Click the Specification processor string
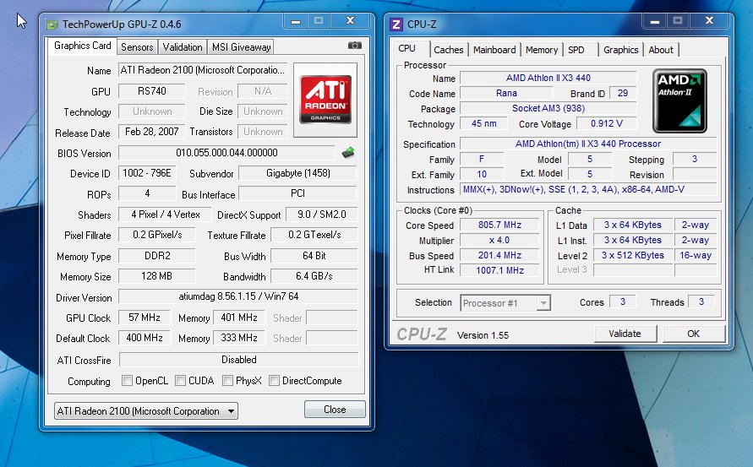753x467 pixels. click(x=588, y=144)
